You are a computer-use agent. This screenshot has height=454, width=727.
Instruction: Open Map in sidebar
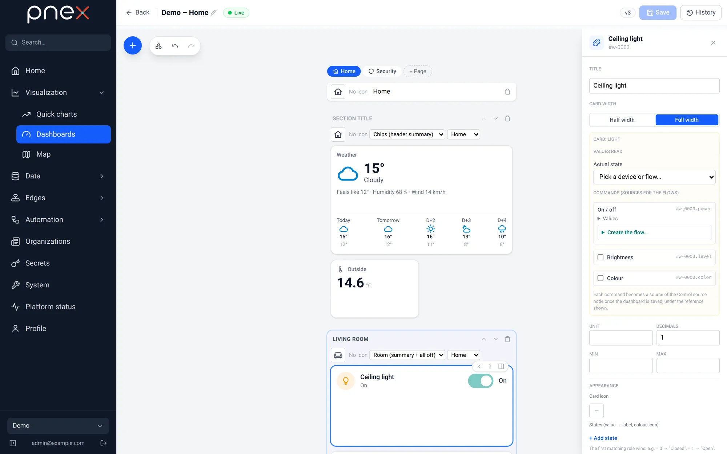[64, 154]
